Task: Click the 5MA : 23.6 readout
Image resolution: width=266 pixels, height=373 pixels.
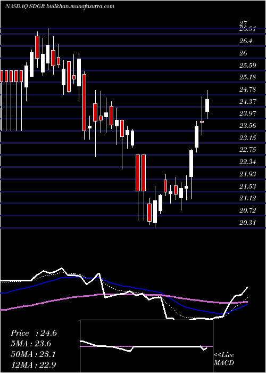Action: tap(31, 344)
